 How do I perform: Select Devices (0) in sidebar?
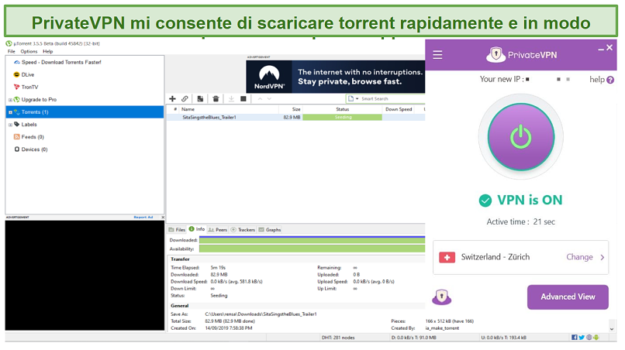click(34, 149)
